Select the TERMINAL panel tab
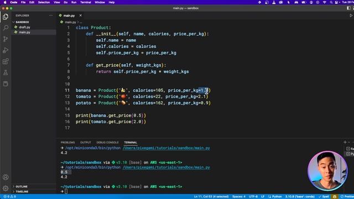 131,143
